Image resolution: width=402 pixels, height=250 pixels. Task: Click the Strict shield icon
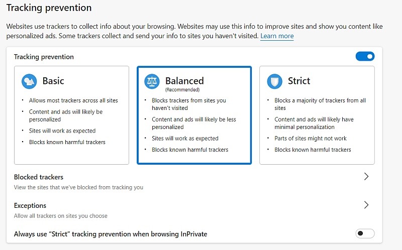274,81
